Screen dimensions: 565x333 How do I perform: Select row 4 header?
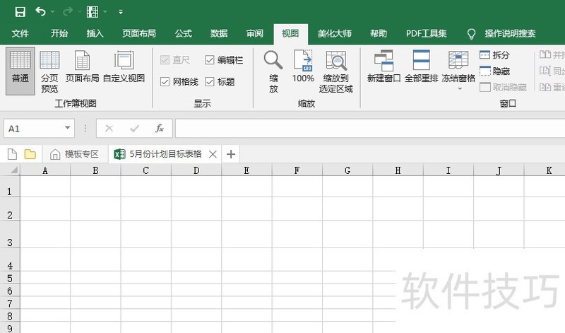coord(10,259)
